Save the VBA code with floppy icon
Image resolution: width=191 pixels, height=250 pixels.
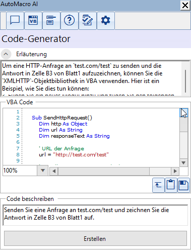pos(183,185)
